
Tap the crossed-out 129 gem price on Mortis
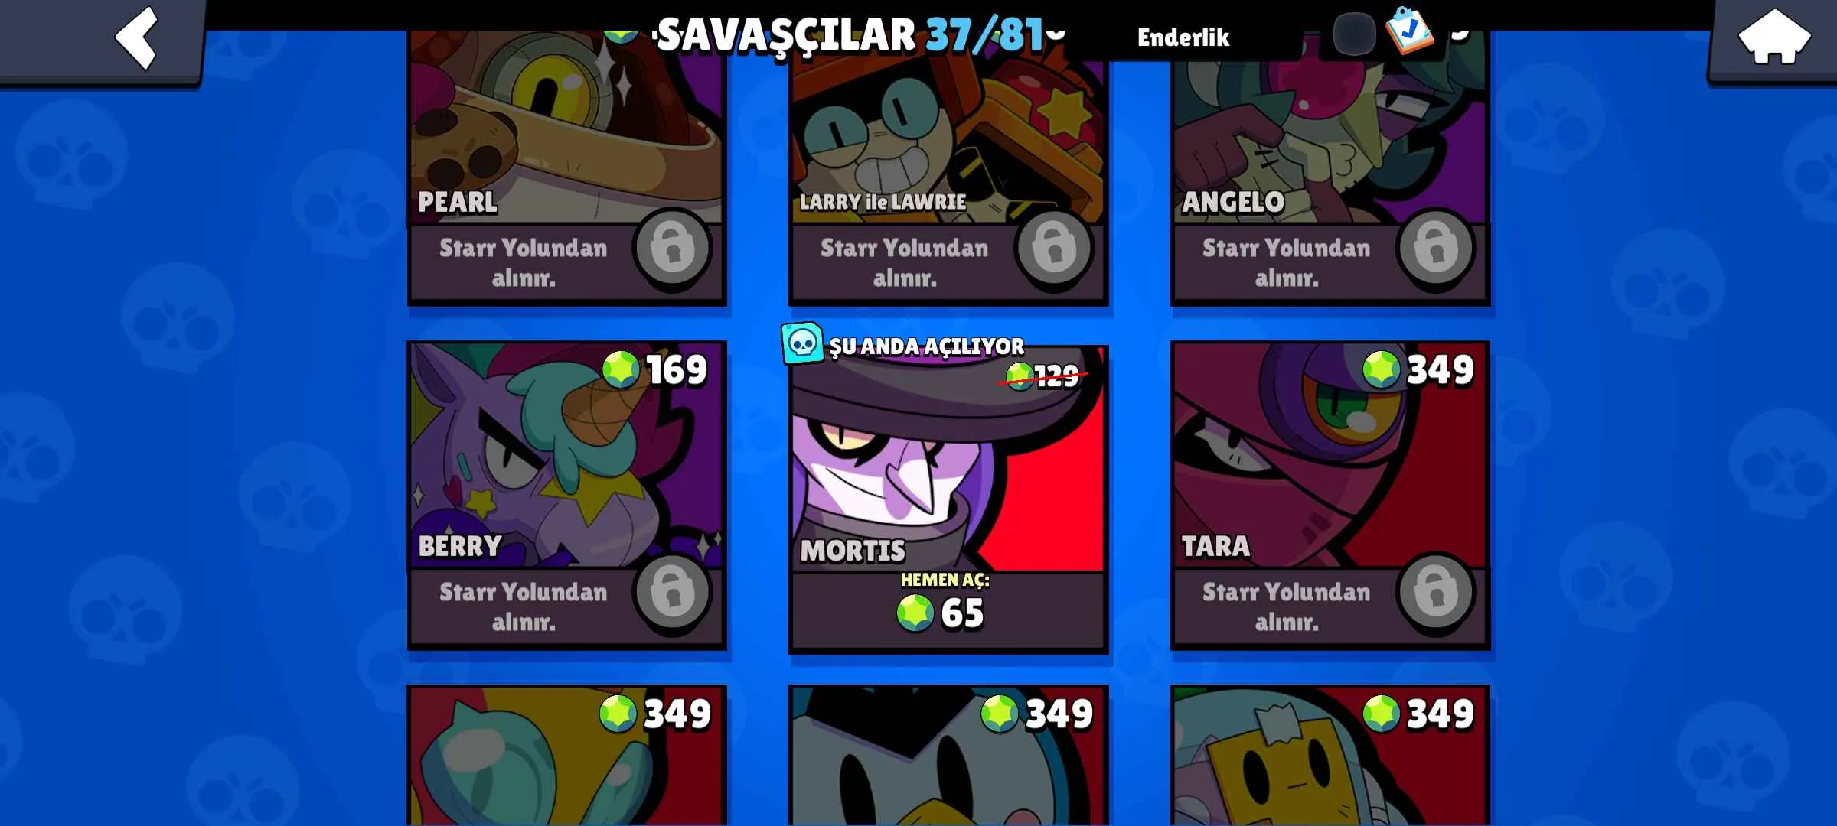(x=1044, y=376)
